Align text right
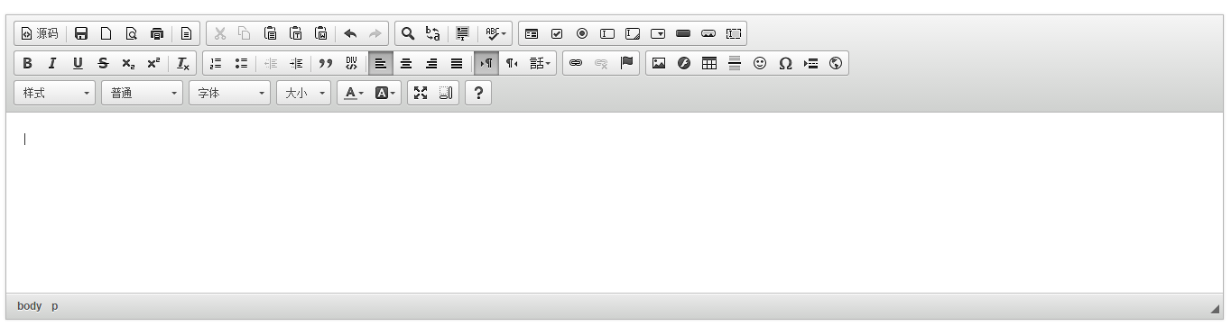 point(431,63)
